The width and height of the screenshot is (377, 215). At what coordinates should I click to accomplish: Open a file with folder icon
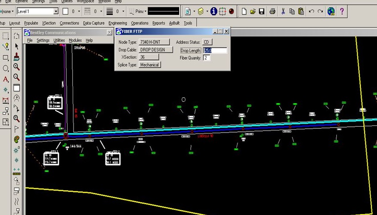point(253,11)
